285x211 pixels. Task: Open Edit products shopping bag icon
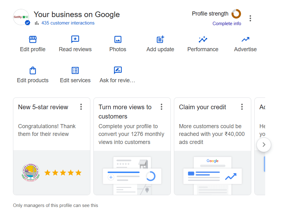[33, 70]
